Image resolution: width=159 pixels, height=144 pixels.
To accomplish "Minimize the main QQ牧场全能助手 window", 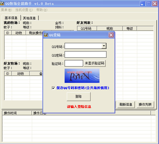I will [142, 4].
